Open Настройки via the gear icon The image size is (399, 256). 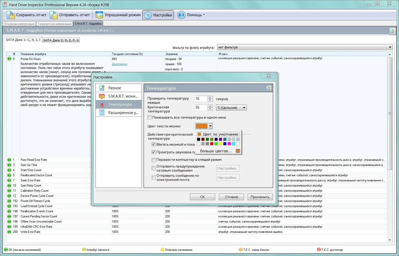148,15
